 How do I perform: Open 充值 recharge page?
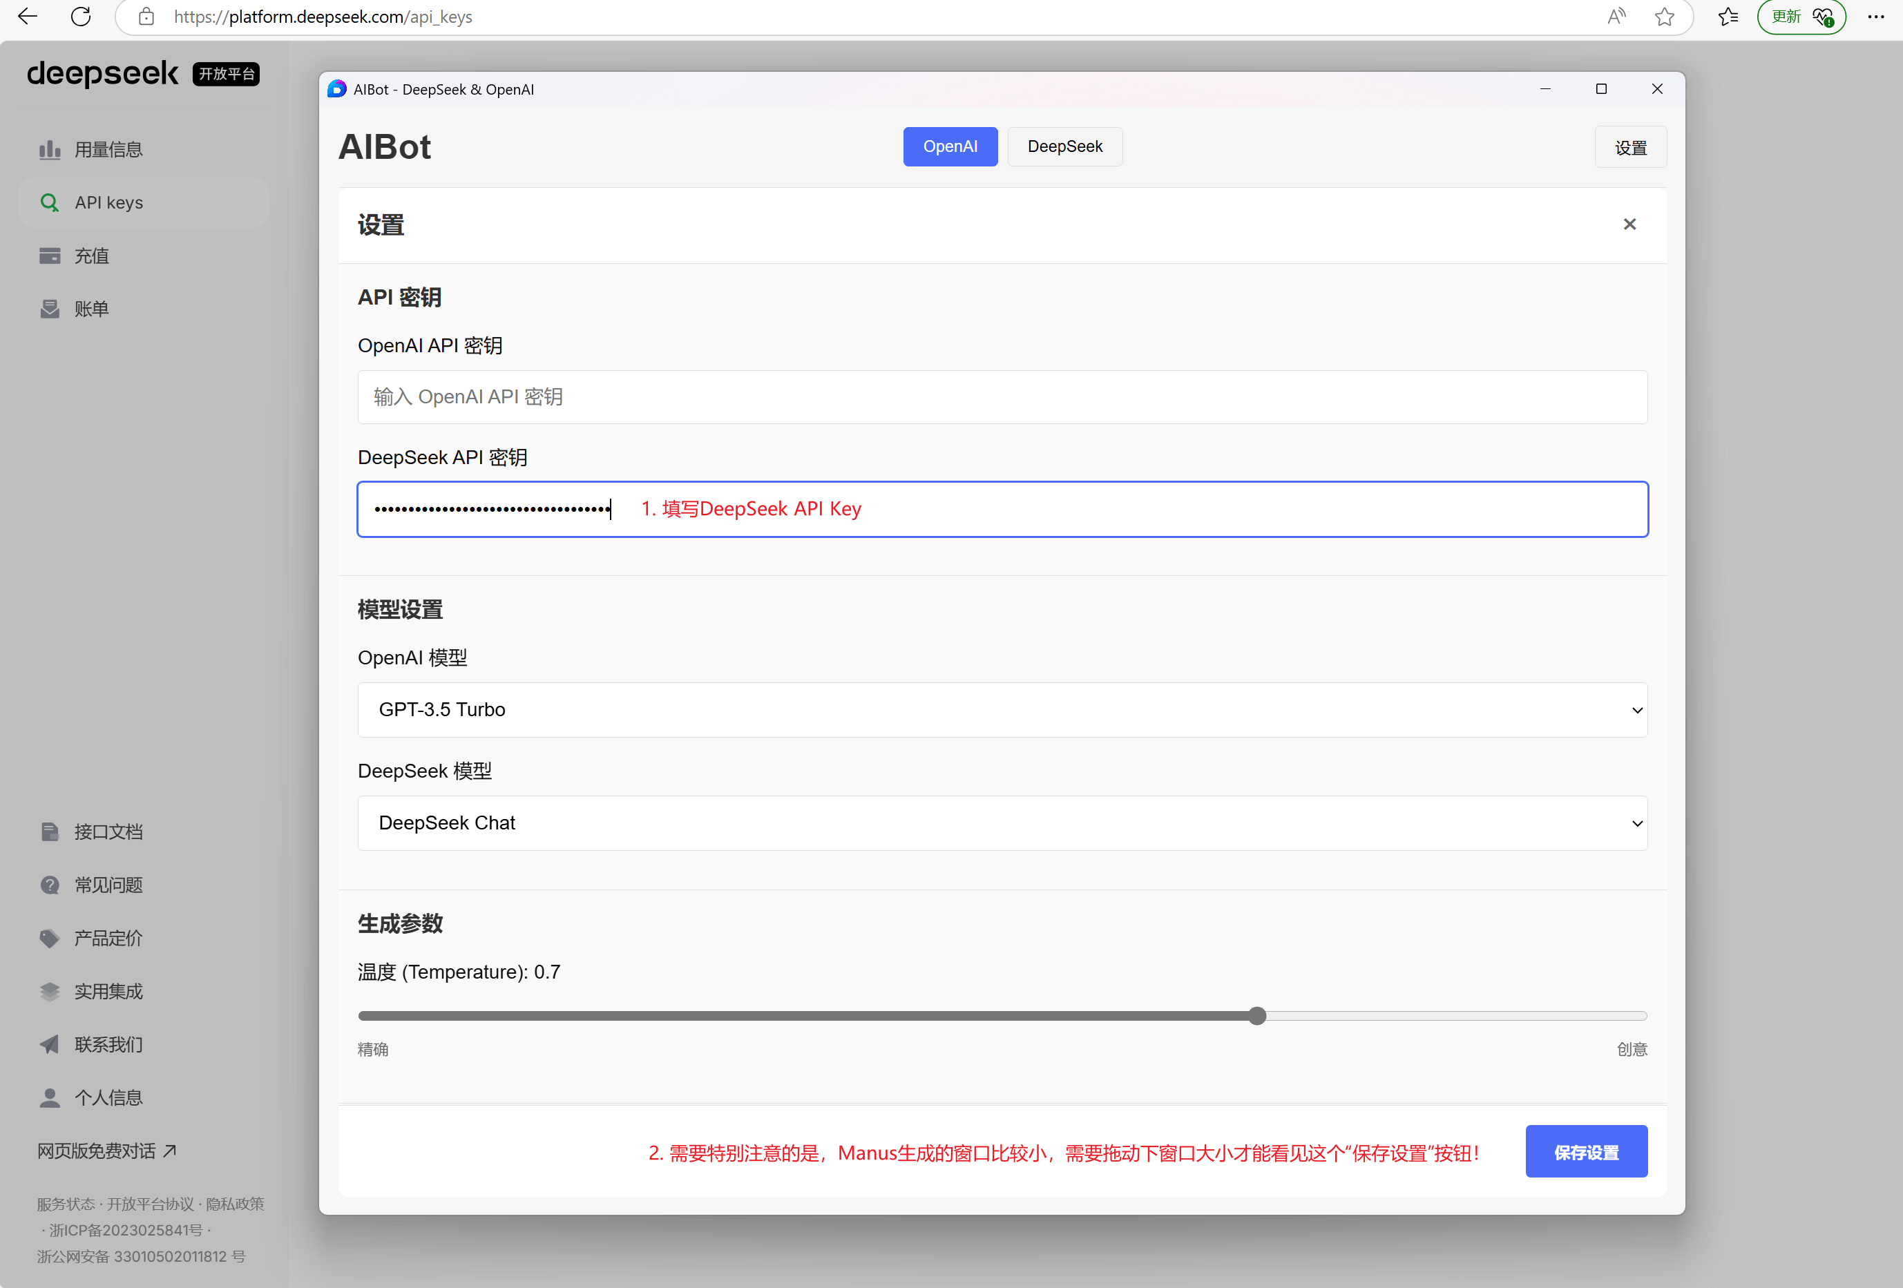[x=143, y=256]
